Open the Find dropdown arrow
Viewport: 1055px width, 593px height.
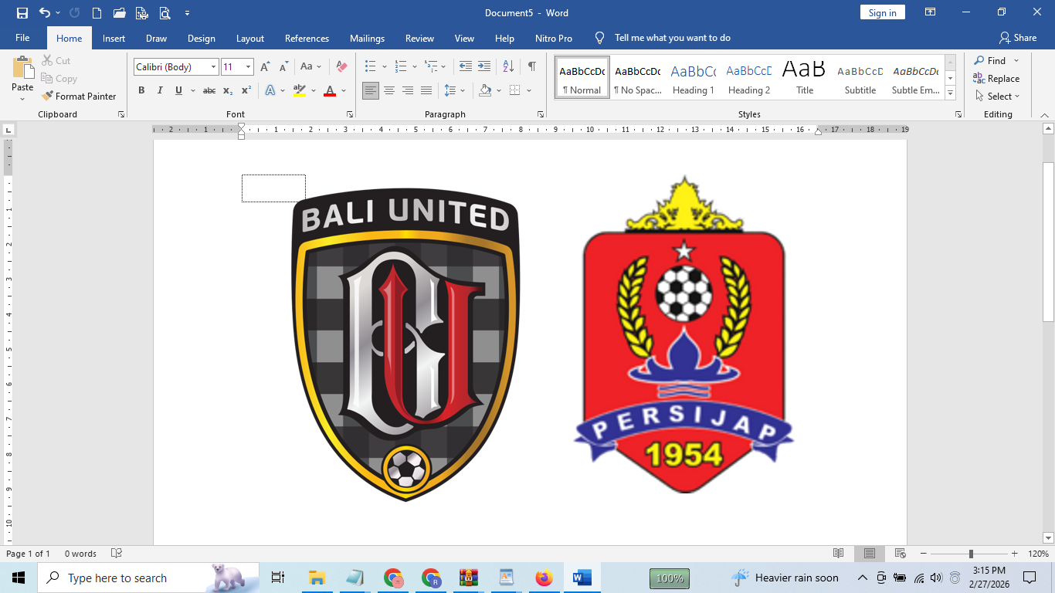tap(1016, 60)
